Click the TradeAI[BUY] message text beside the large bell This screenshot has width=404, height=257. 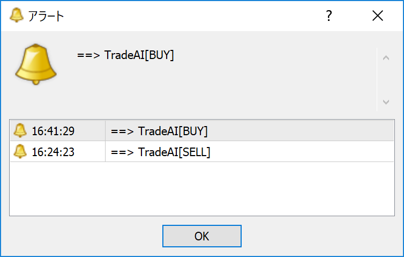(126, 55)
